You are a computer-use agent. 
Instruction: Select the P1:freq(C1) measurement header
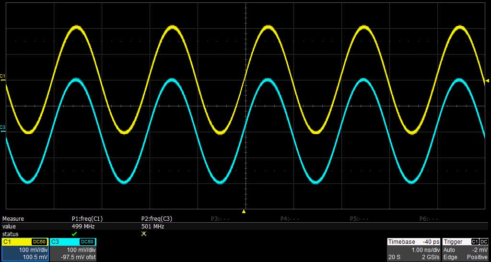87,218
